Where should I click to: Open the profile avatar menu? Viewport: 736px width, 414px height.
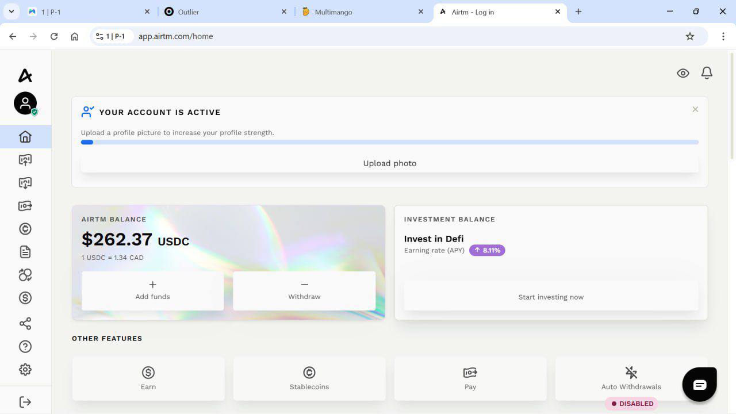25,103
